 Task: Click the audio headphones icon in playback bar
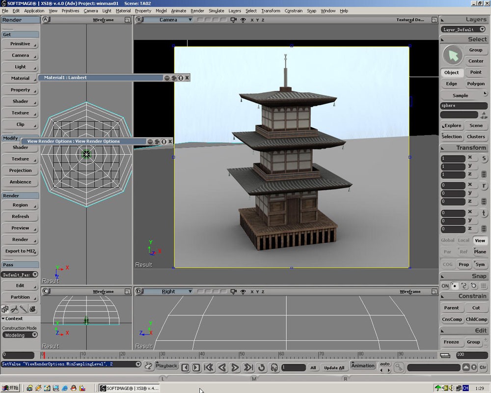point(274,367)
